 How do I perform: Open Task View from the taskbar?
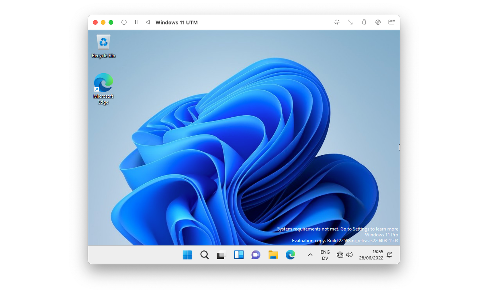coord(221,255)
